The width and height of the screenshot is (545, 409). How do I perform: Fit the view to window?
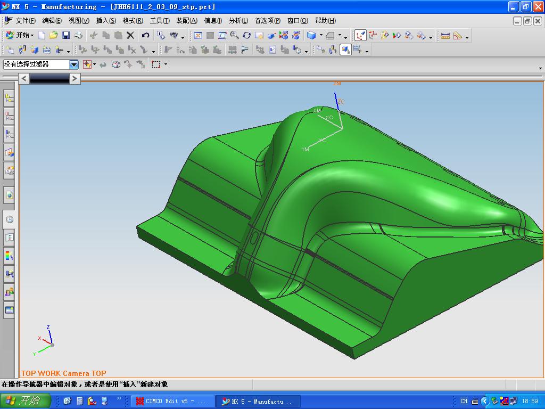pos(198,36)
